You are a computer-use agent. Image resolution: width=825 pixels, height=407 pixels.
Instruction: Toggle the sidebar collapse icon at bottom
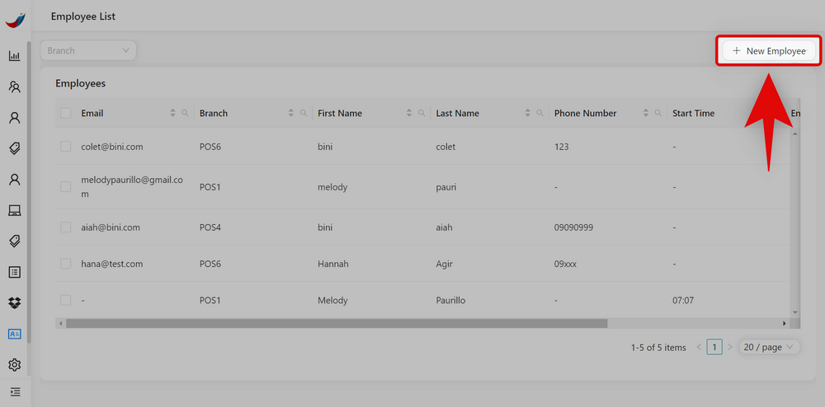click(x=14, y=391)
